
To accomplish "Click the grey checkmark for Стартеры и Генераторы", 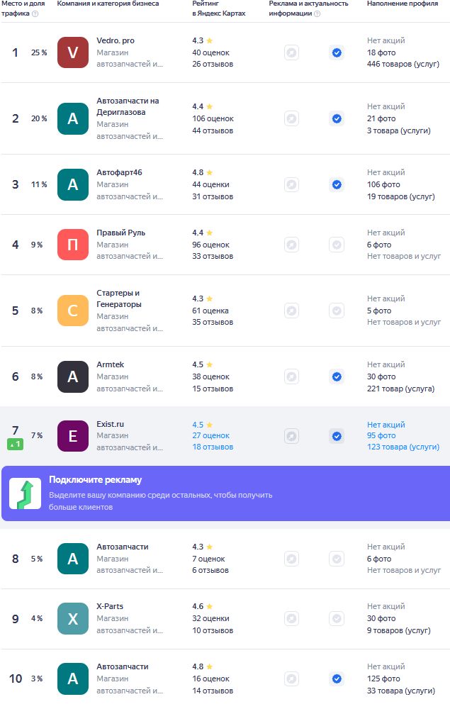I will (x=337, y=311).
